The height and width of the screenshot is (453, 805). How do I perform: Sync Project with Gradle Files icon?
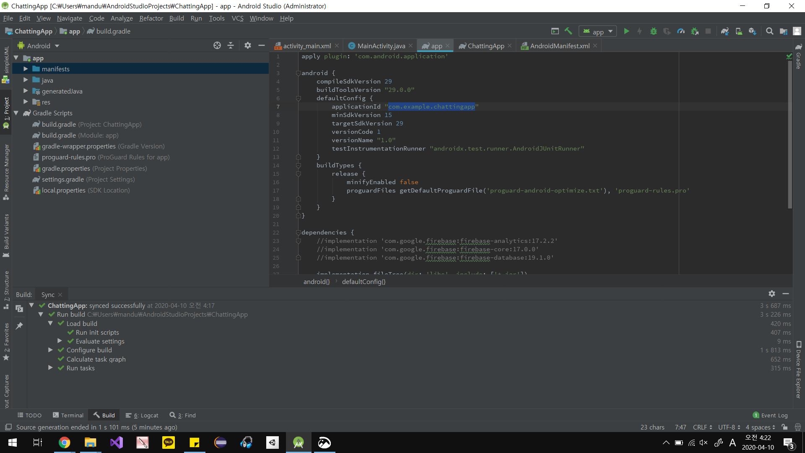(x=725, y=31)
